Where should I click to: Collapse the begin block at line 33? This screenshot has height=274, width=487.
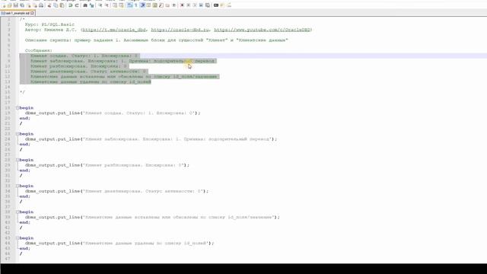18,186
